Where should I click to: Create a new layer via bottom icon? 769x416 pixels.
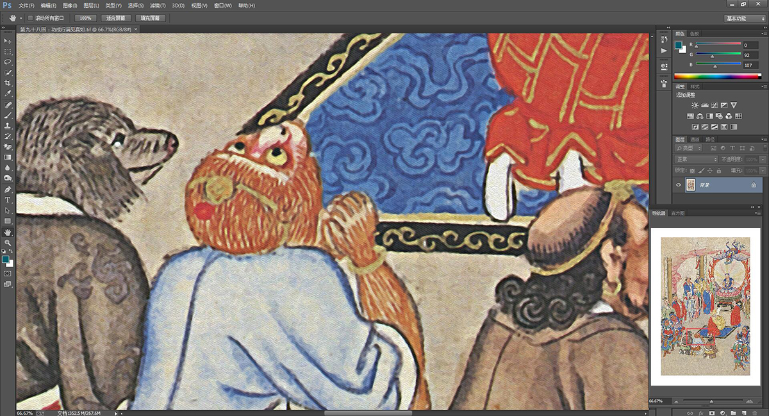click(744, 412)
